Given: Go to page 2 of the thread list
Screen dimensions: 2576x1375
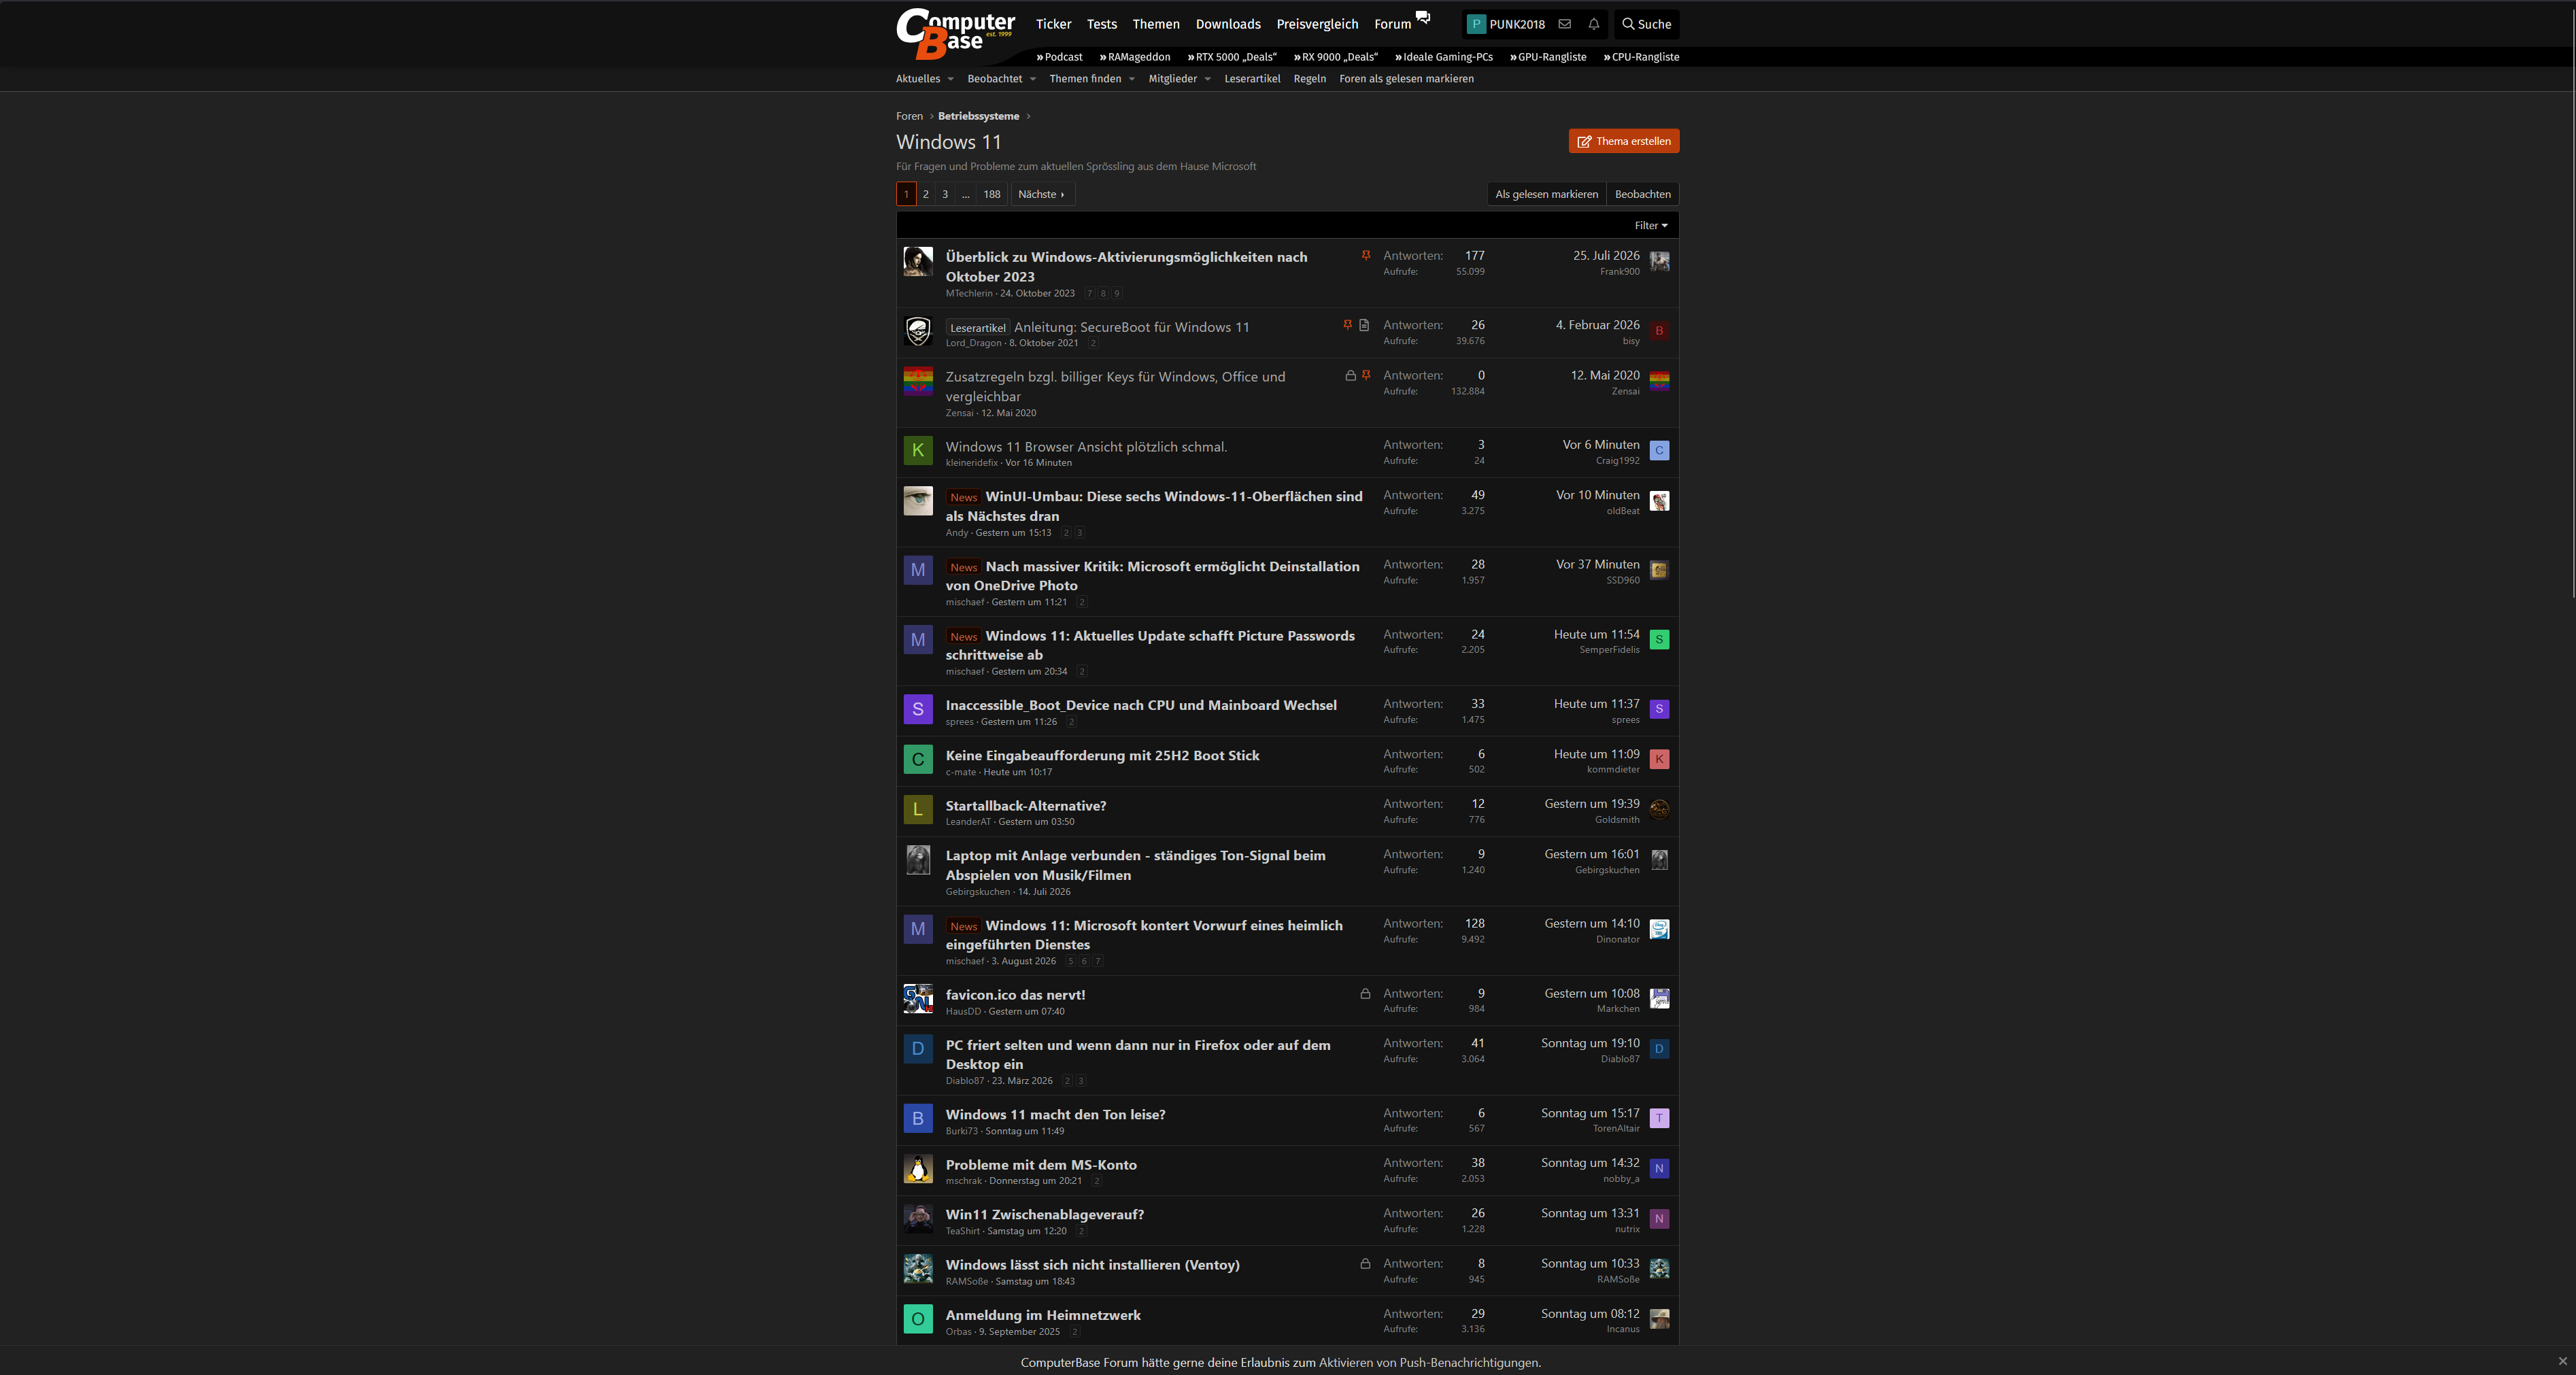Looking at the screenshot, I should [x=926, y=194].
